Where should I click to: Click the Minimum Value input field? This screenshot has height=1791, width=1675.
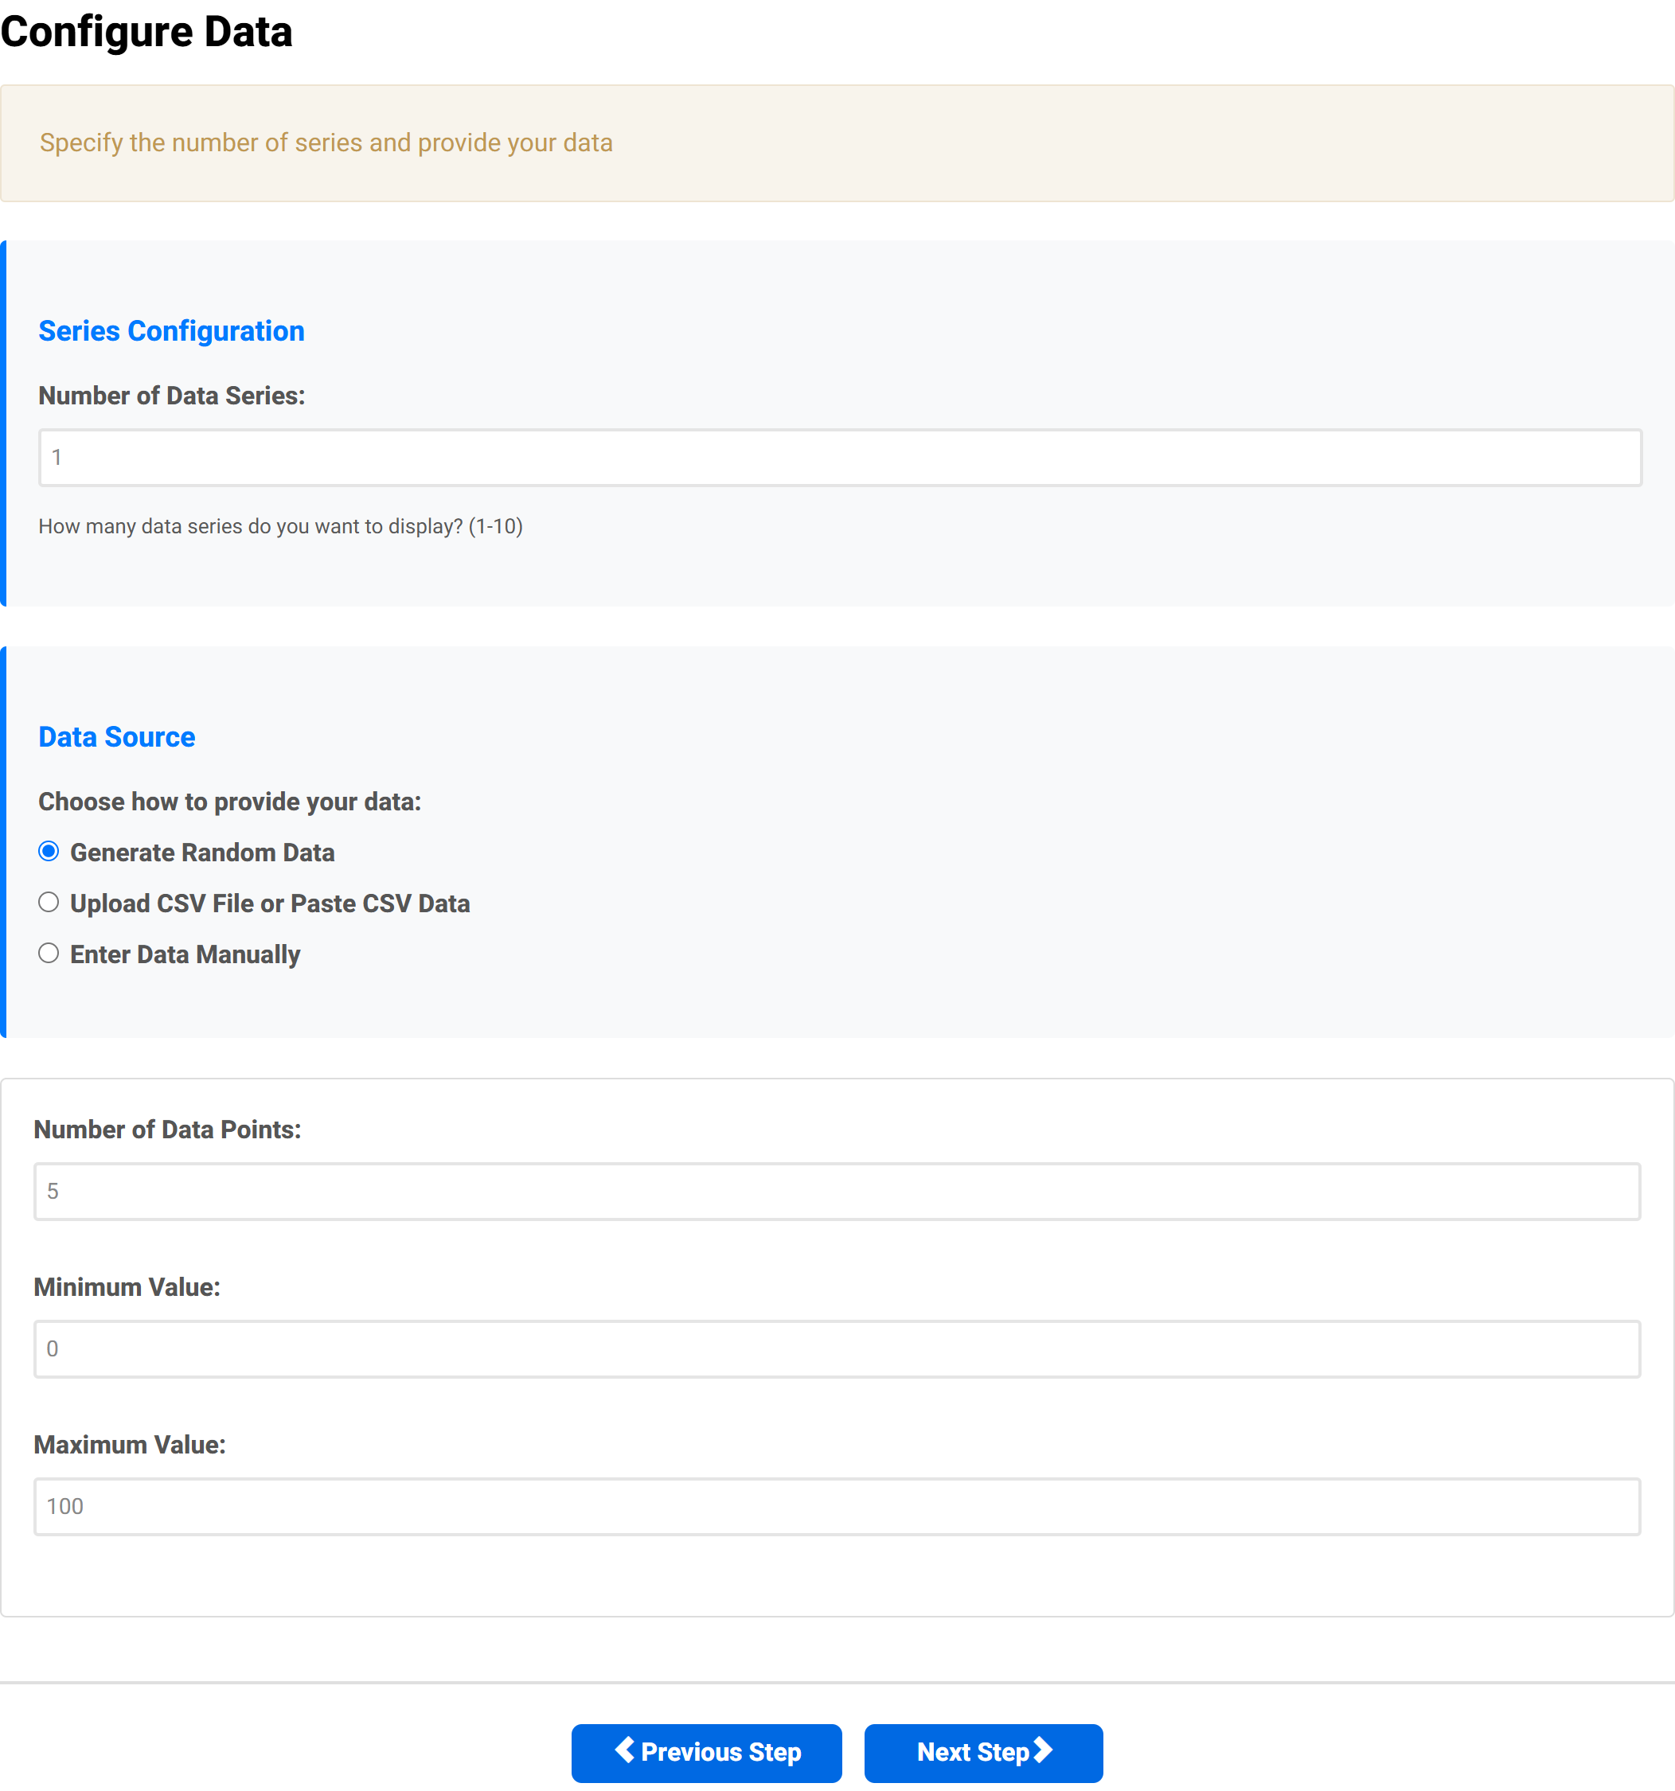click(837, 1348)
